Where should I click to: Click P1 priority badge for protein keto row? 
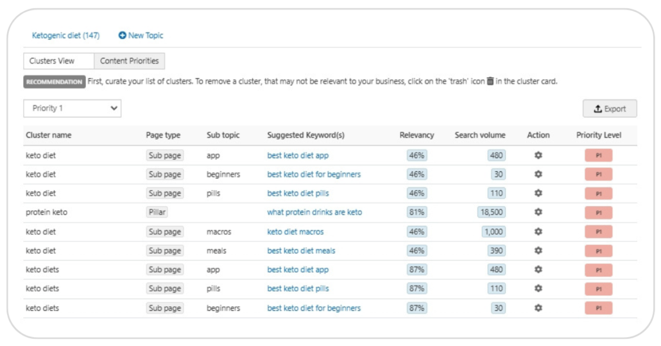tap(598, 213)
